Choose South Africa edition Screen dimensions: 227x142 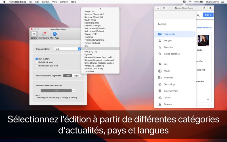100,20
